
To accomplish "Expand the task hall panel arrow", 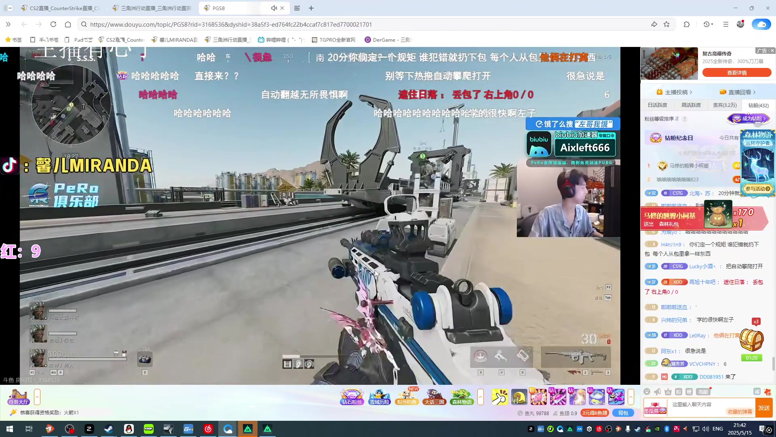I will [37, 397].
